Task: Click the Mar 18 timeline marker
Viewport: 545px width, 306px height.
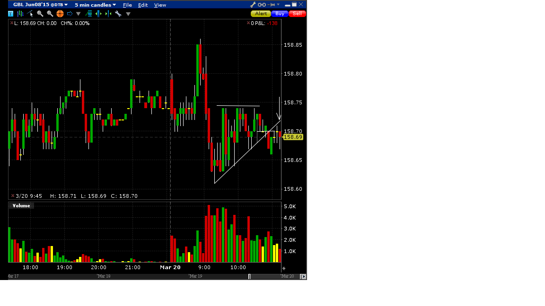Action: [x=104, y=276]
